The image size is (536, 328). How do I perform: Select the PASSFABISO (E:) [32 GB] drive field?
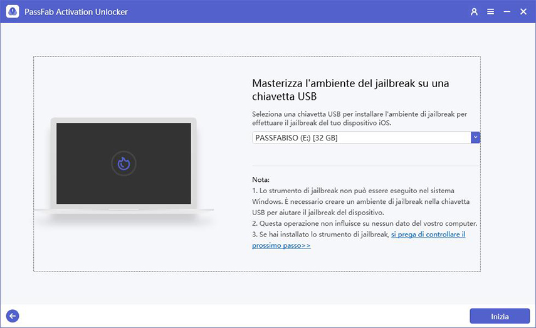pyautogui.click(x=361, y=137)
